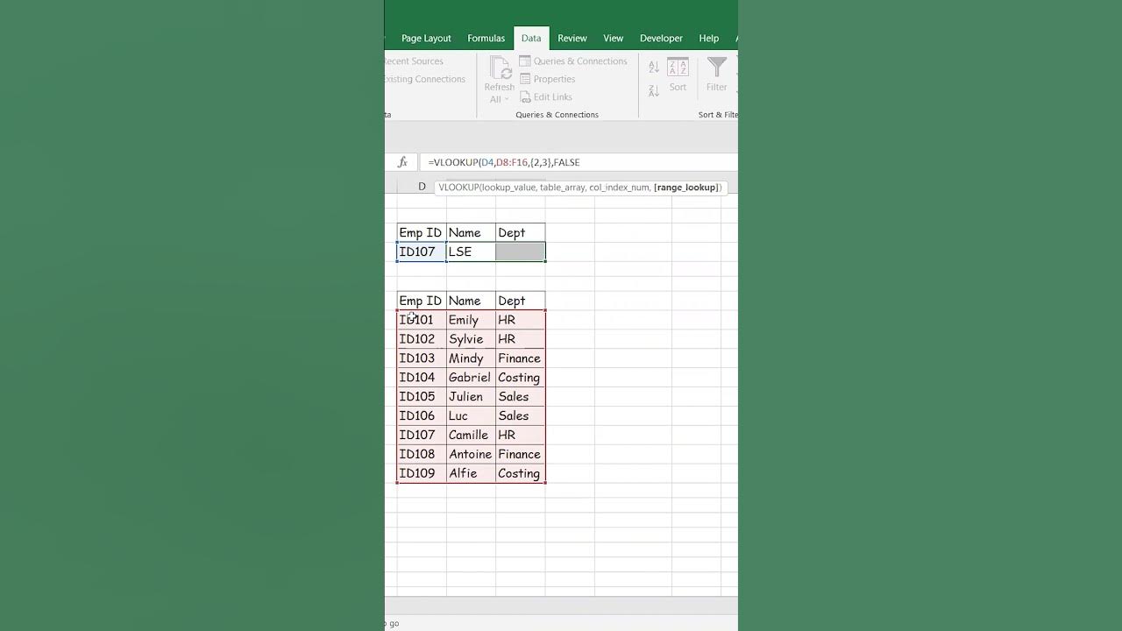
Task: Select column header D
Action: click(x=422, y=187)
